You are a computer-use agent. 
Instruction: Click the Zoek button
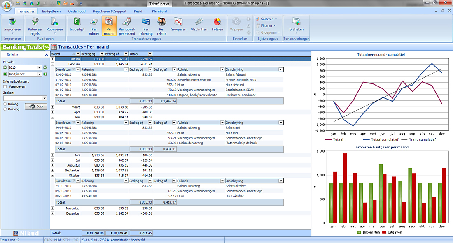(x=36, y=106)
